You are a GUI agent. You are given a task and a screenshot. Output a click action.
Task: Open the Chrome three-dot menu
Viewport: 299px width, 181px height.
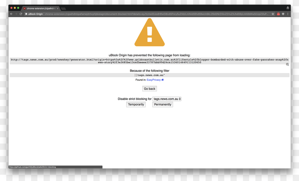point(288,14)
